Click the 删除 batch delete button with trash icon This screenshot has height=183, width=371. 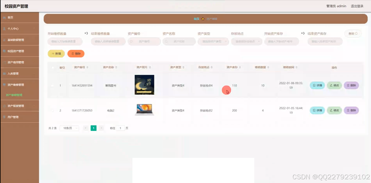[76, 53]
